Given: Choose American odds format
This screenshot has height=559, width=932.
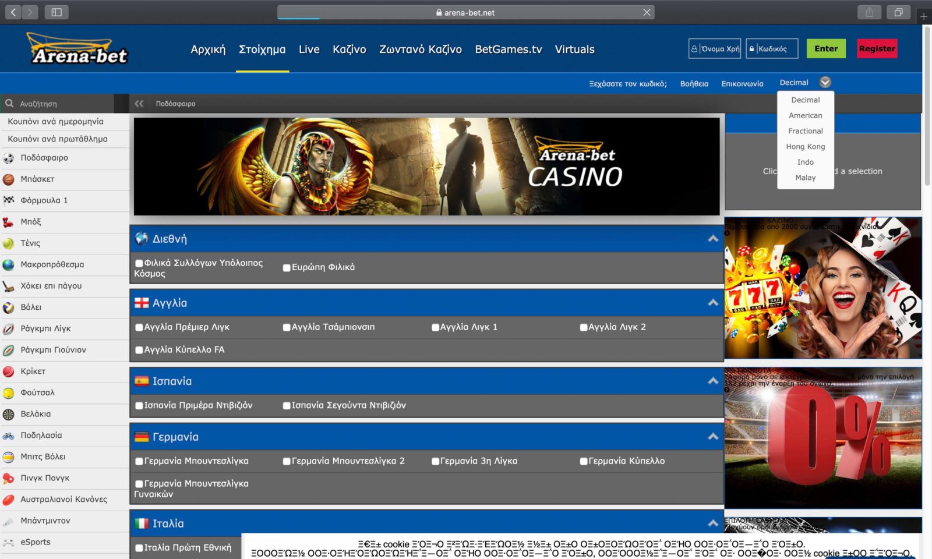Looking at the screenshot, I should [806, 115].
